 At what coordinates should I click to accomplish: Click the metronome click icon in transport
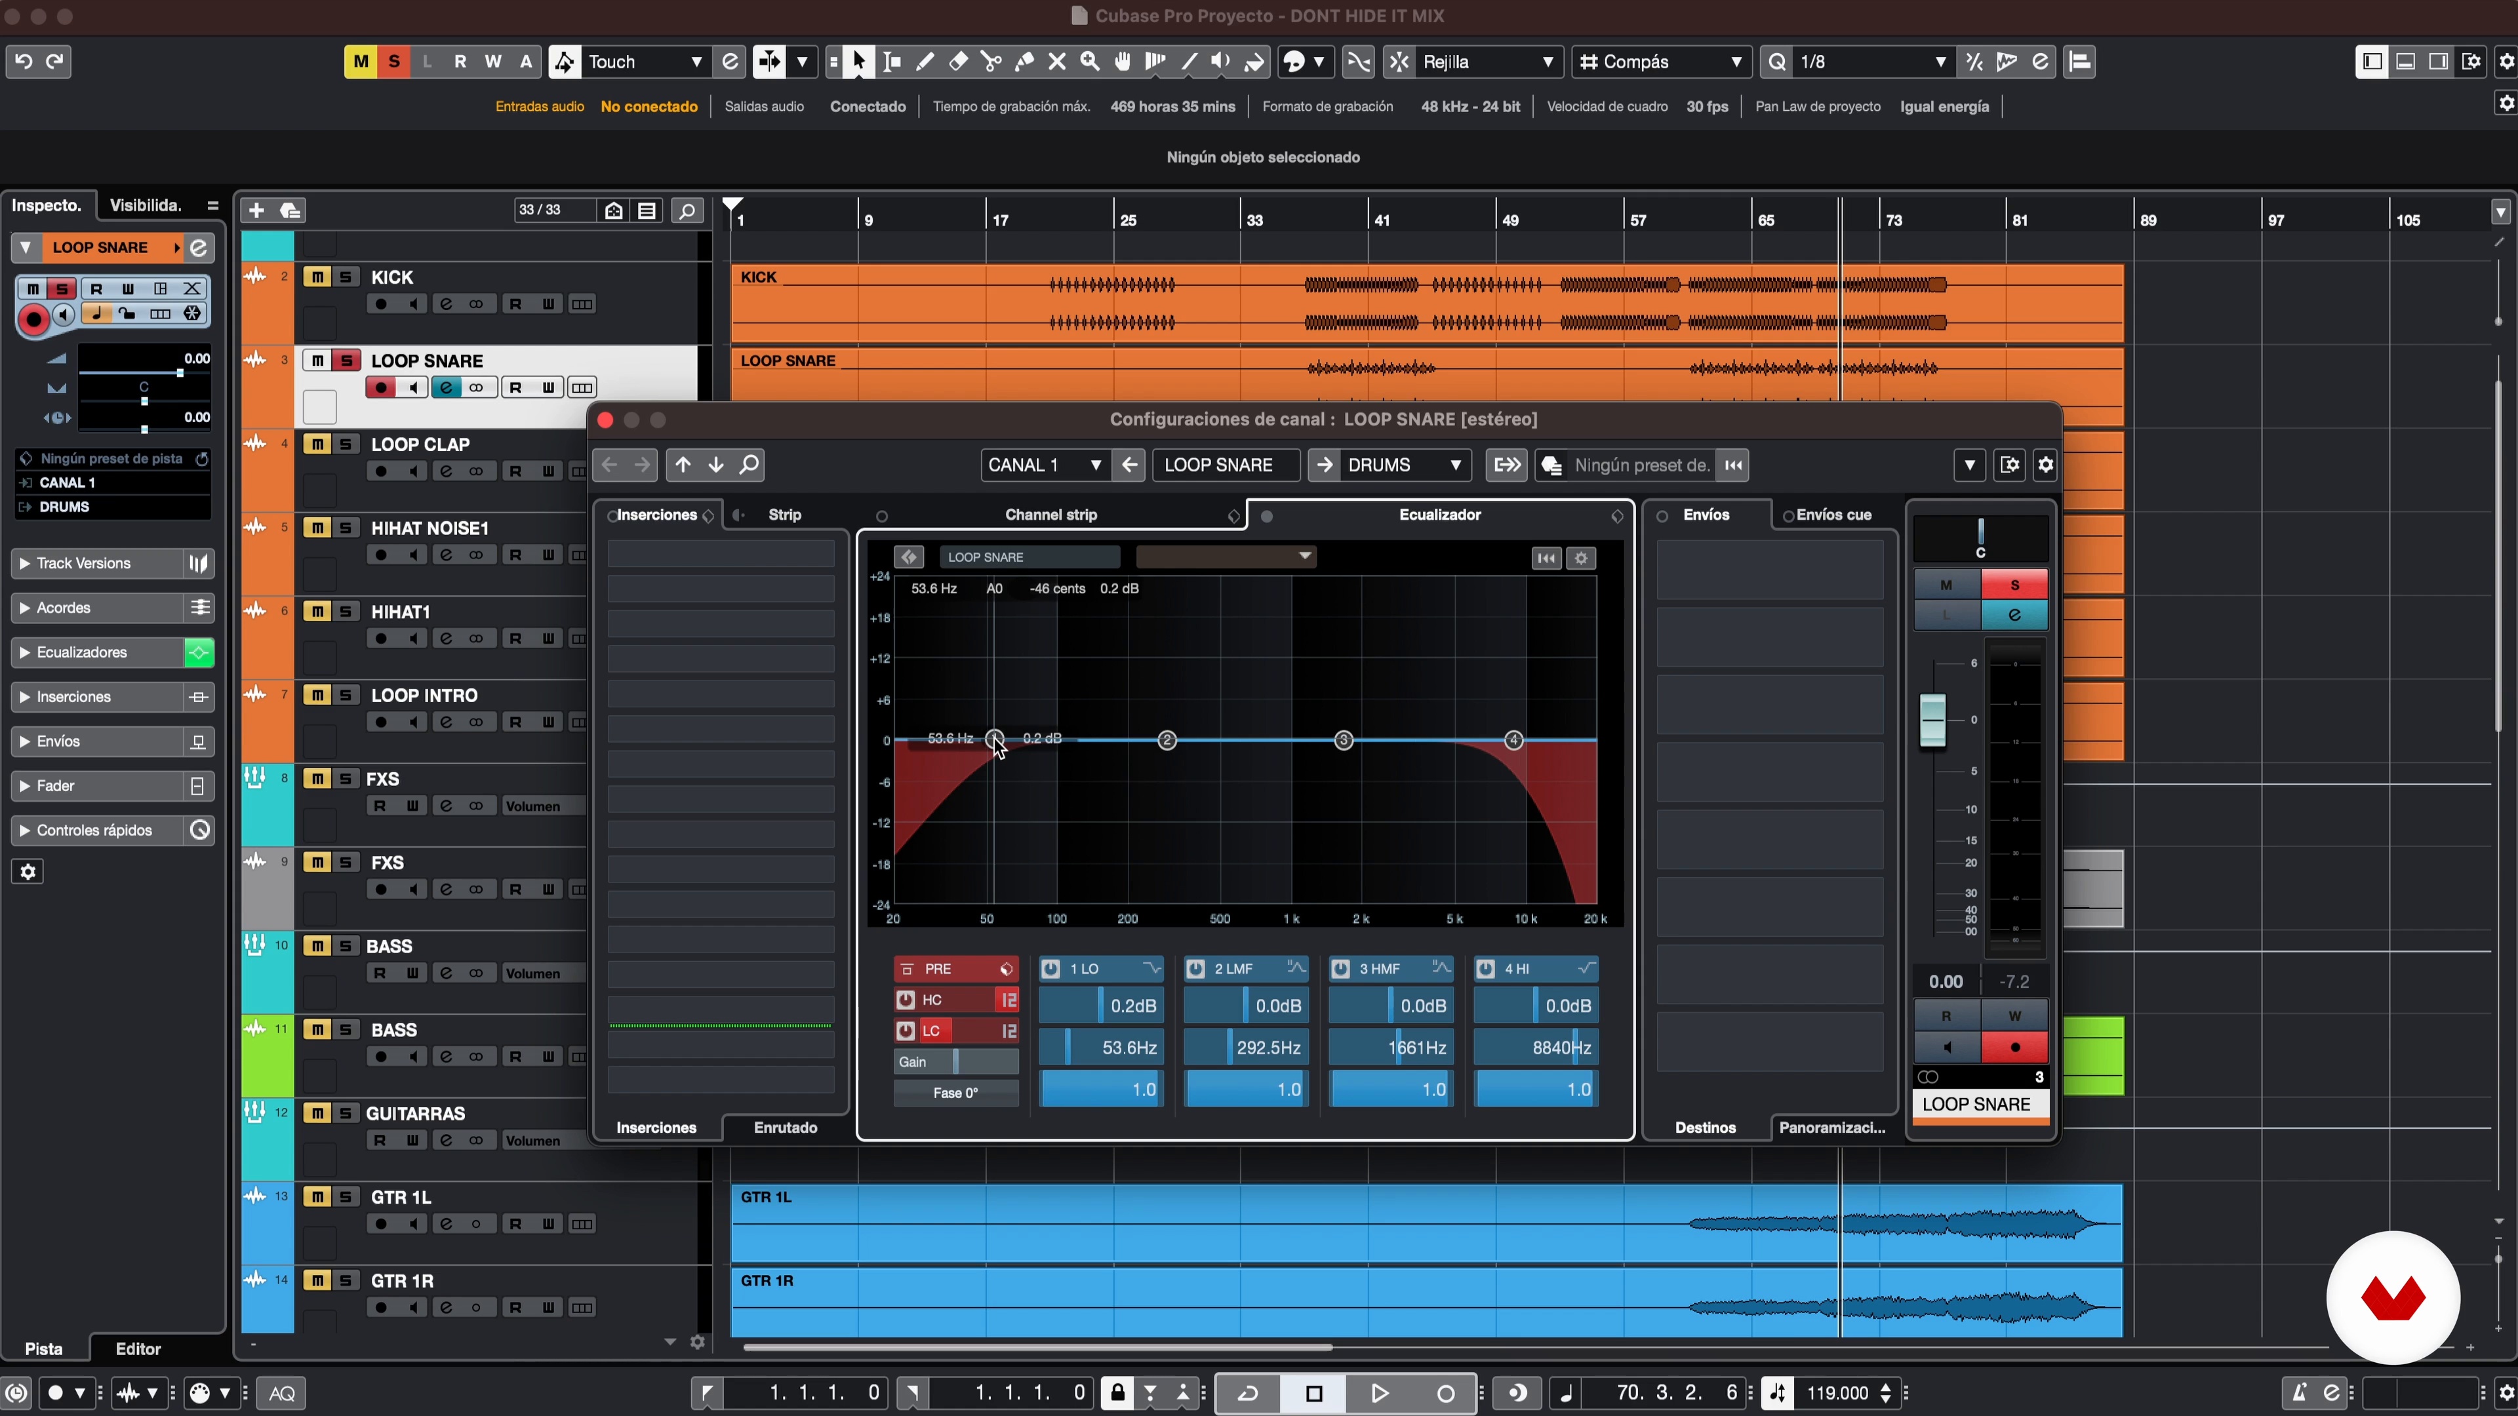[2299, 1392]
